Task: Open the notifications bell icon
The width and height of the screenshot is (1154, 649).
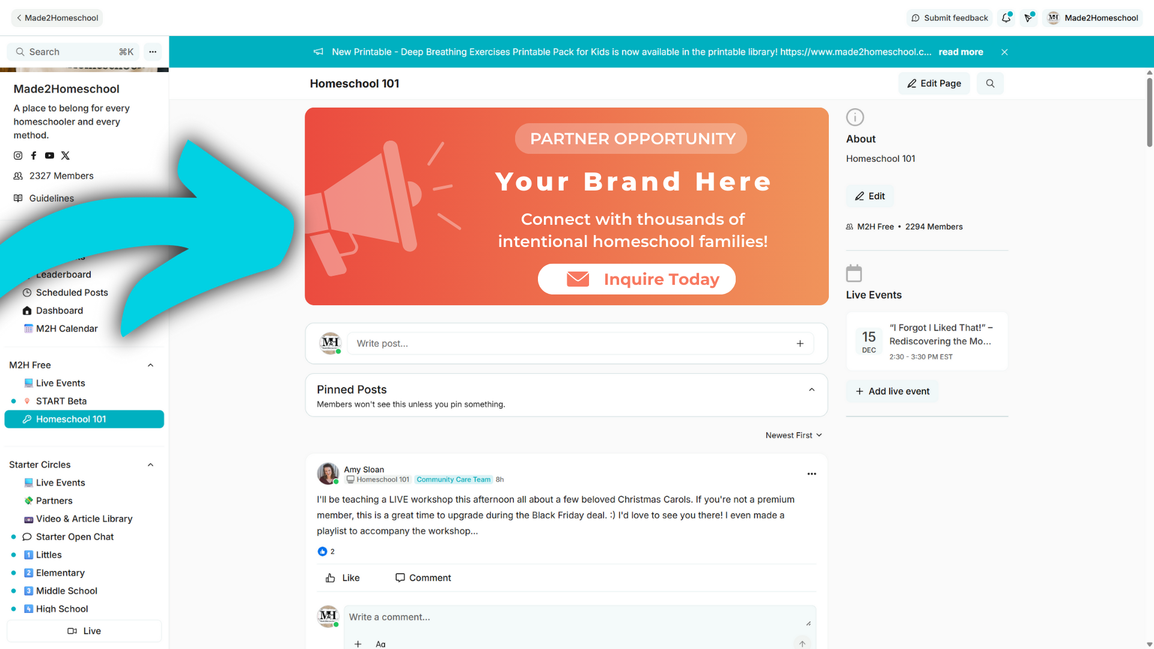Action: (1006, 18)
